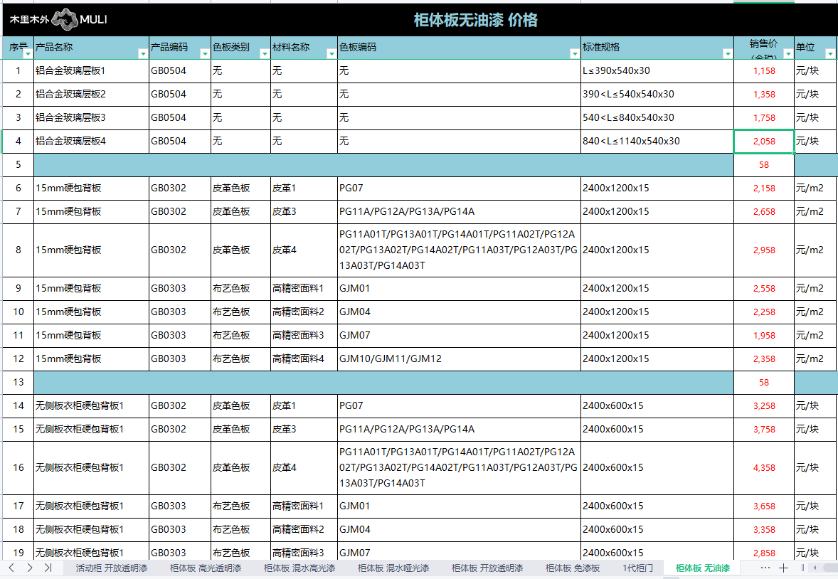The width and height of the screenshot is (838, 579).
Task: Jump to the last sheet using the arrow
Action: pyautogui.click(x=48, y=568)
